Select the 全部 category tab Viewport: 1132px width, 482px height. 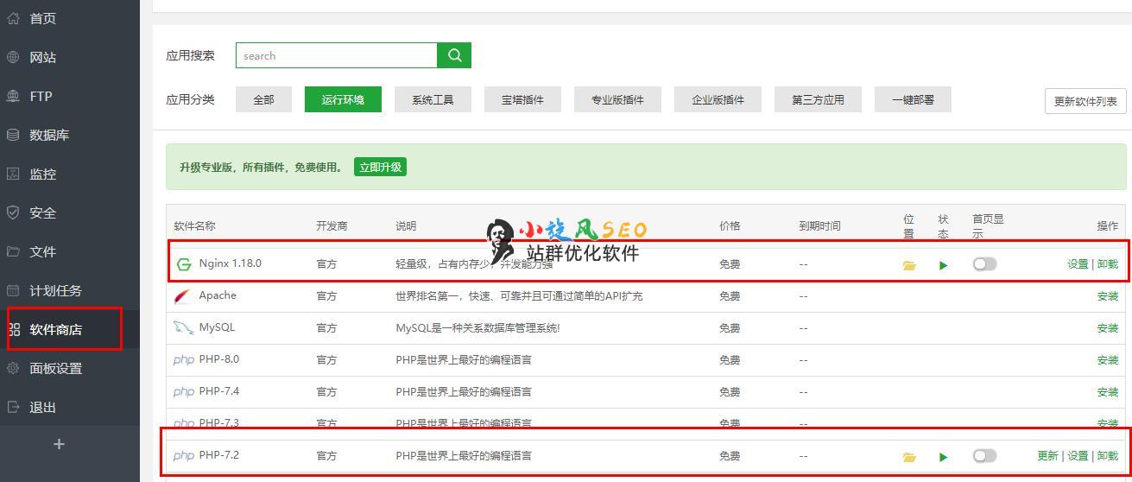pyautogui.click(x=263, y=99)
